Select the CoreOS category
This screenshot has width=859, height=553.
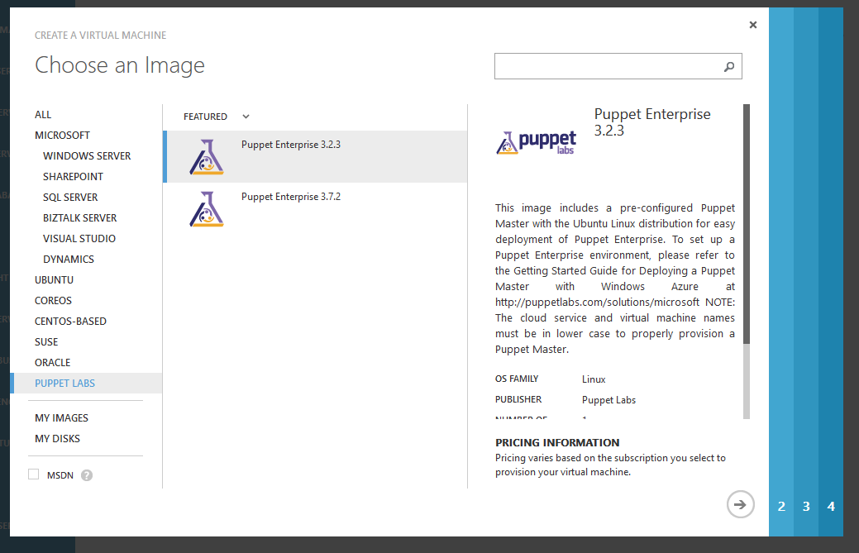tap(53, 301)
